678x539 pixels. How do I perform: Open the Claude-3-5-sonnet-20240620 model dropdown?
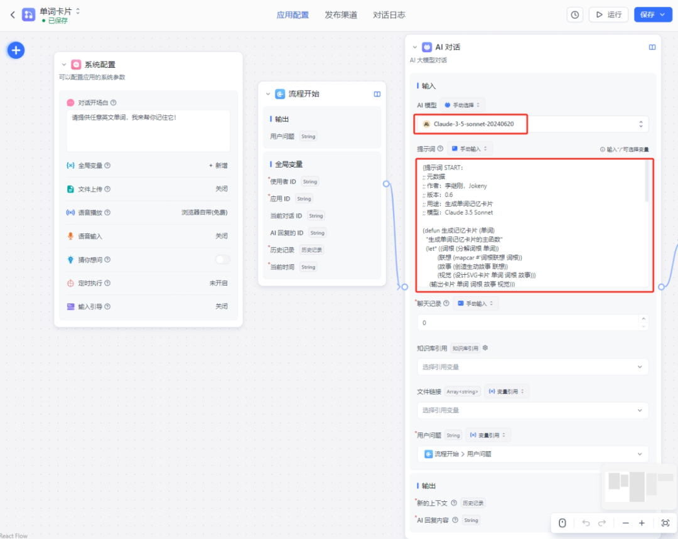[x=532, y=124]
